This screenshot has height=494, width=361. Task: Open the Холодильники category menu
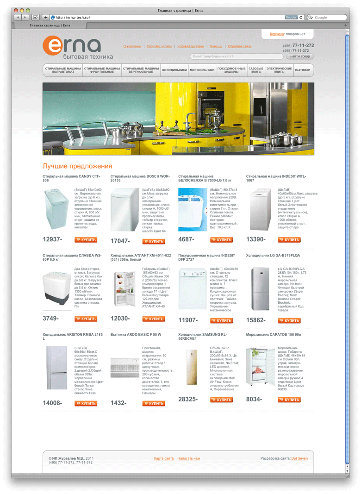pos(174,70)
